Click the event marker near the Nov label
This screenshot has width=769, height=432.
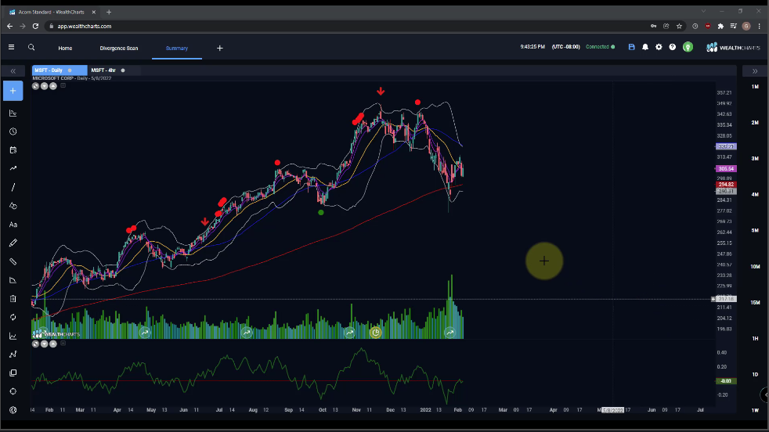coord(350,333)
